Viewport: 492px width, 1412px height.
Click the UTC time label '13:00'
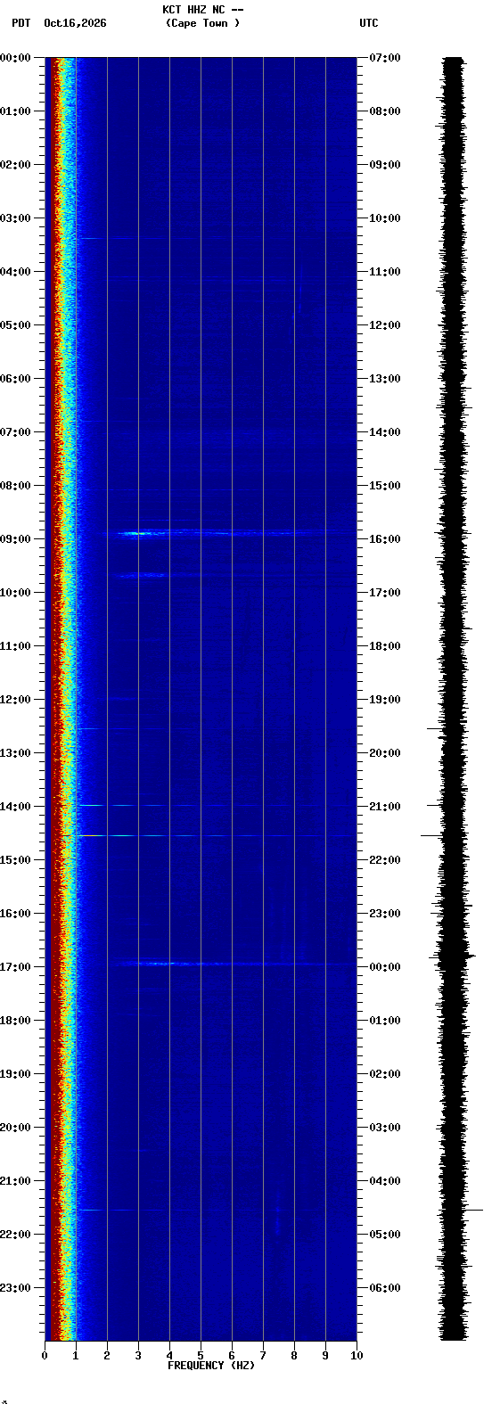pyautogui.click(x=385, y=379)
